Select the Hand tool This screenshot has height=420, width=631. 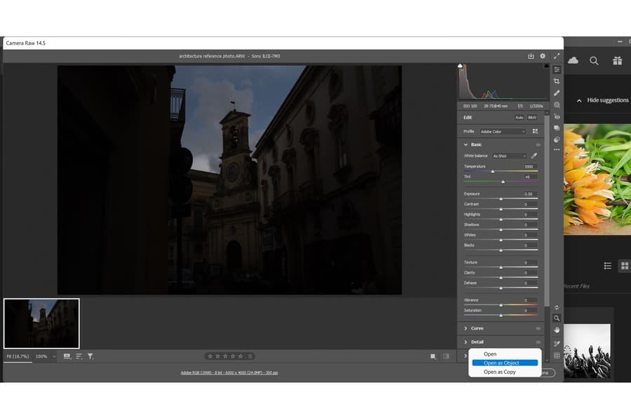tap(557, 330)
